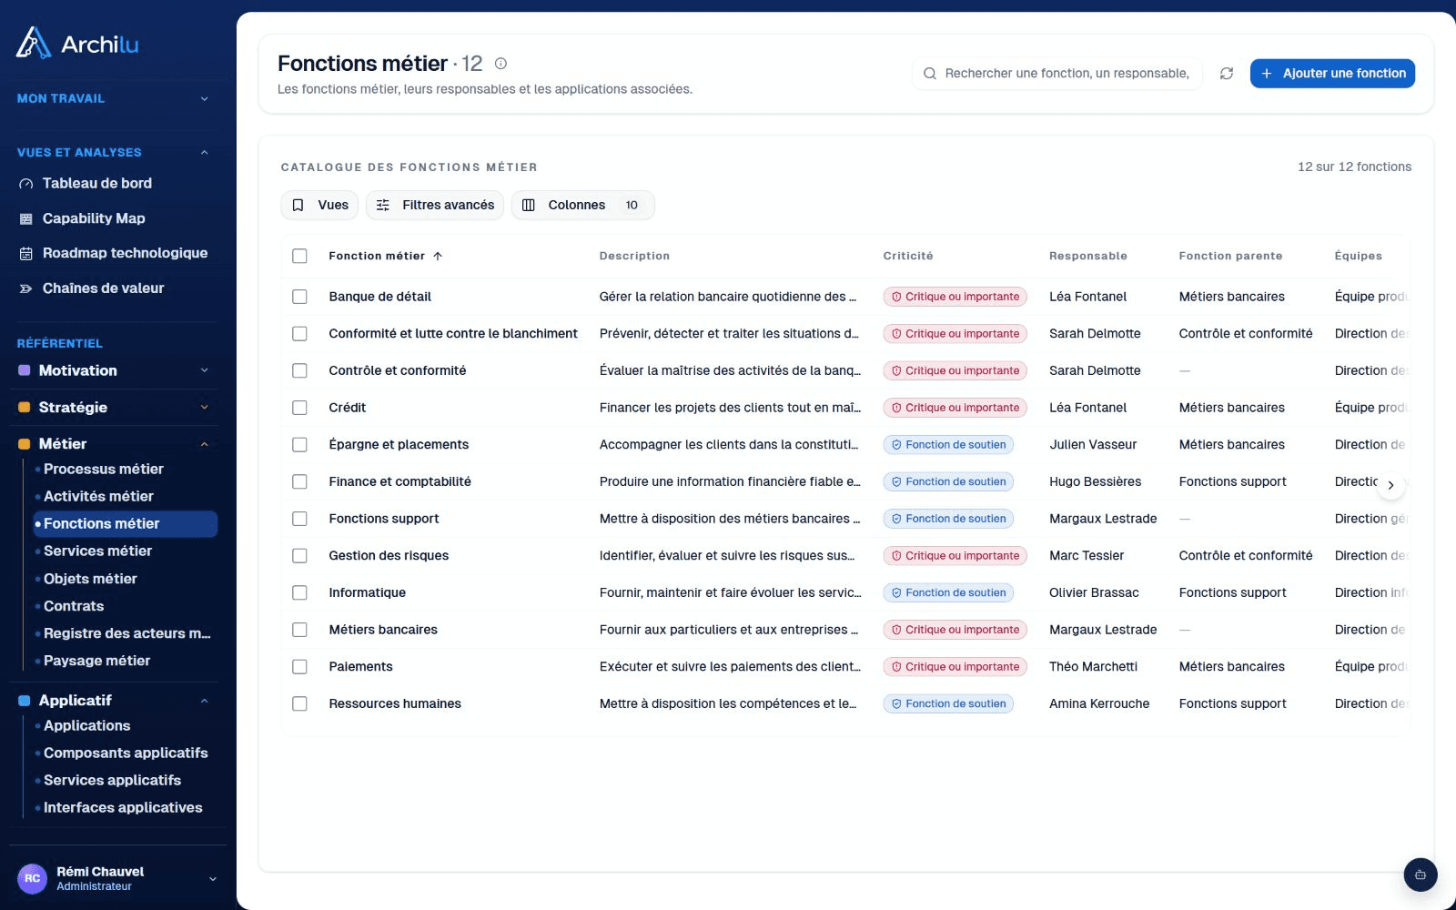Click the Ajouter une fonction button

click(x=1332, y=74)
